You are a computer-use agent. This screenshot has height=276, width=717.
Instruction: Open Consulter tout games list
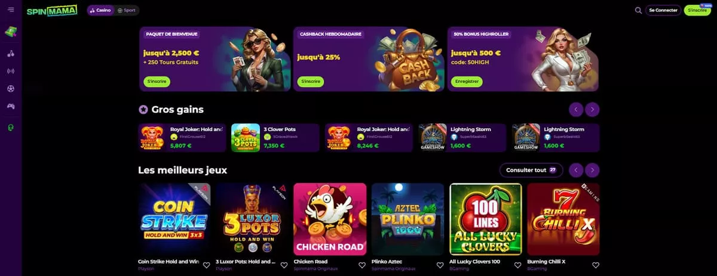(531, 170)
